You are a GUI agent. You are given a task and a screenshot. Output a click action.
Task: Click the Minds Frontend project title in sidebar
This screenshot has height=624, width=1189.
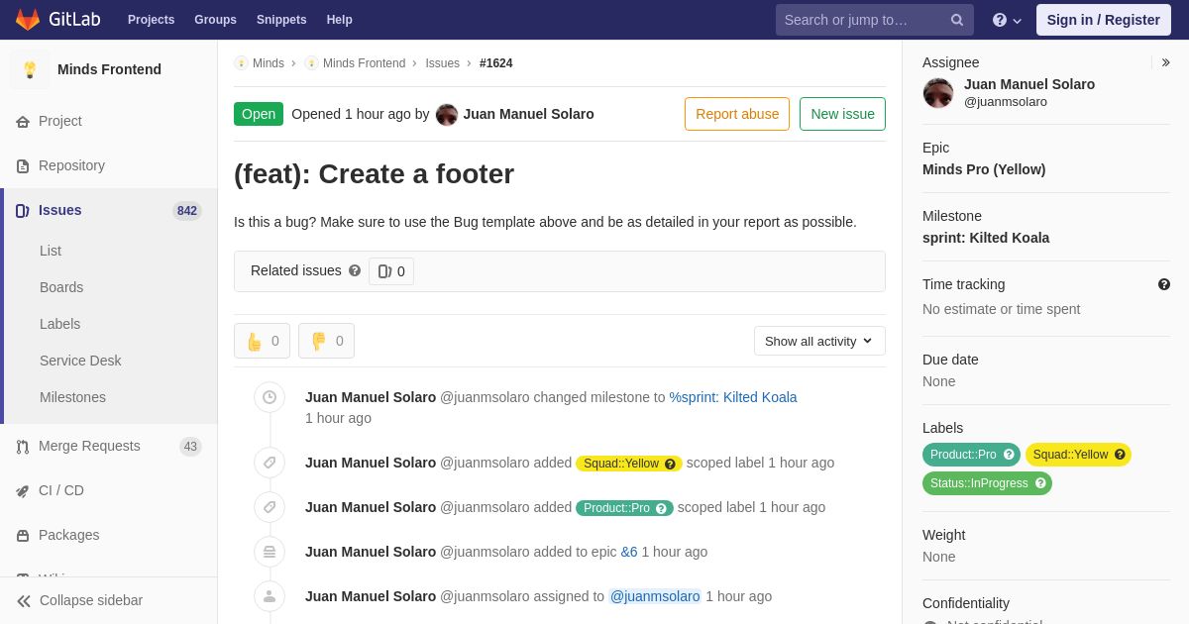click(x=109, y=69)
